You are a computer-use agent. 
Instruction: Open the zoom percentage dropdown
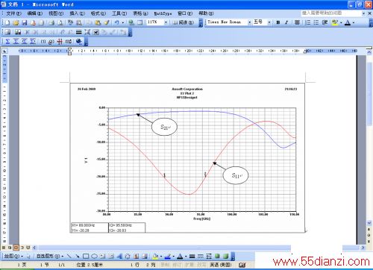click(166, 22)
